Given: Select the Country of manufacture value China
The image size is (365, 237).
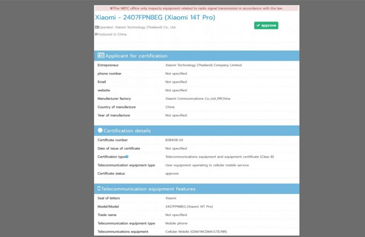Looking at the screenshot, I should pos(170,107).
